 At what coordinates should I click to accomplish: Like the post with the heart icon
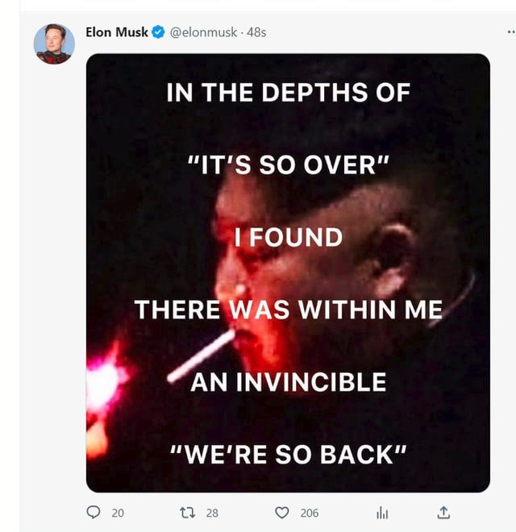point(281,513)
